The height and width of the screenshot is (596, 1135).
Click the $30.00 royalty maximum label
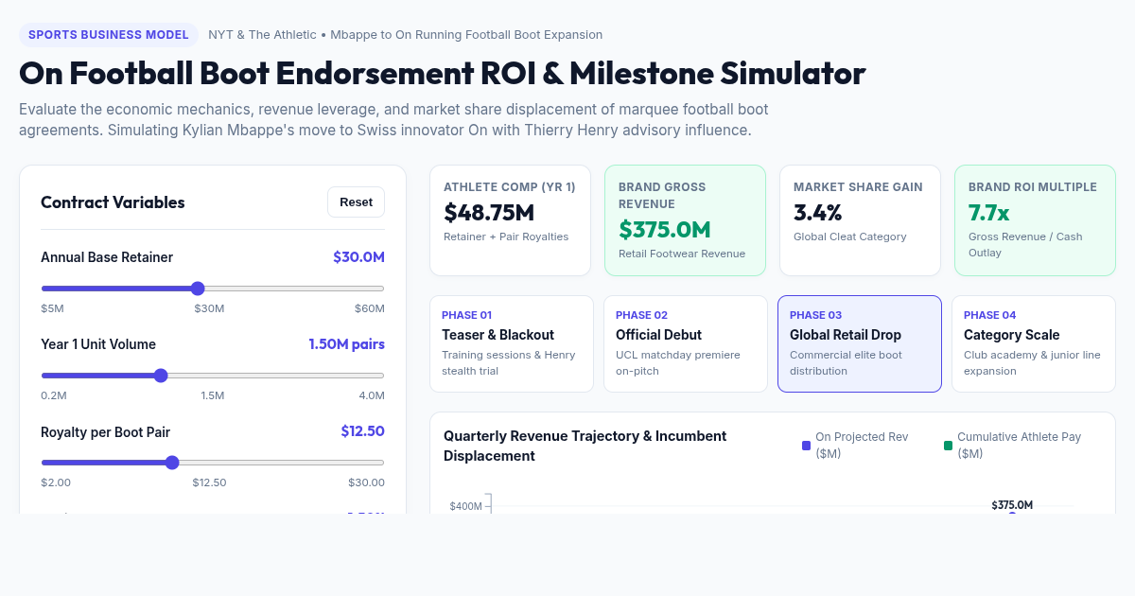click(x=366, y=482)
